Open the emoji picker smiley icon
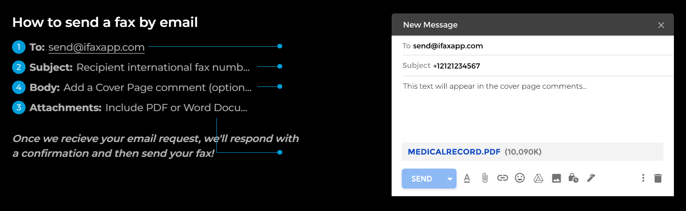The width and height of the screenshot is (686, 211). click(520, 178)
